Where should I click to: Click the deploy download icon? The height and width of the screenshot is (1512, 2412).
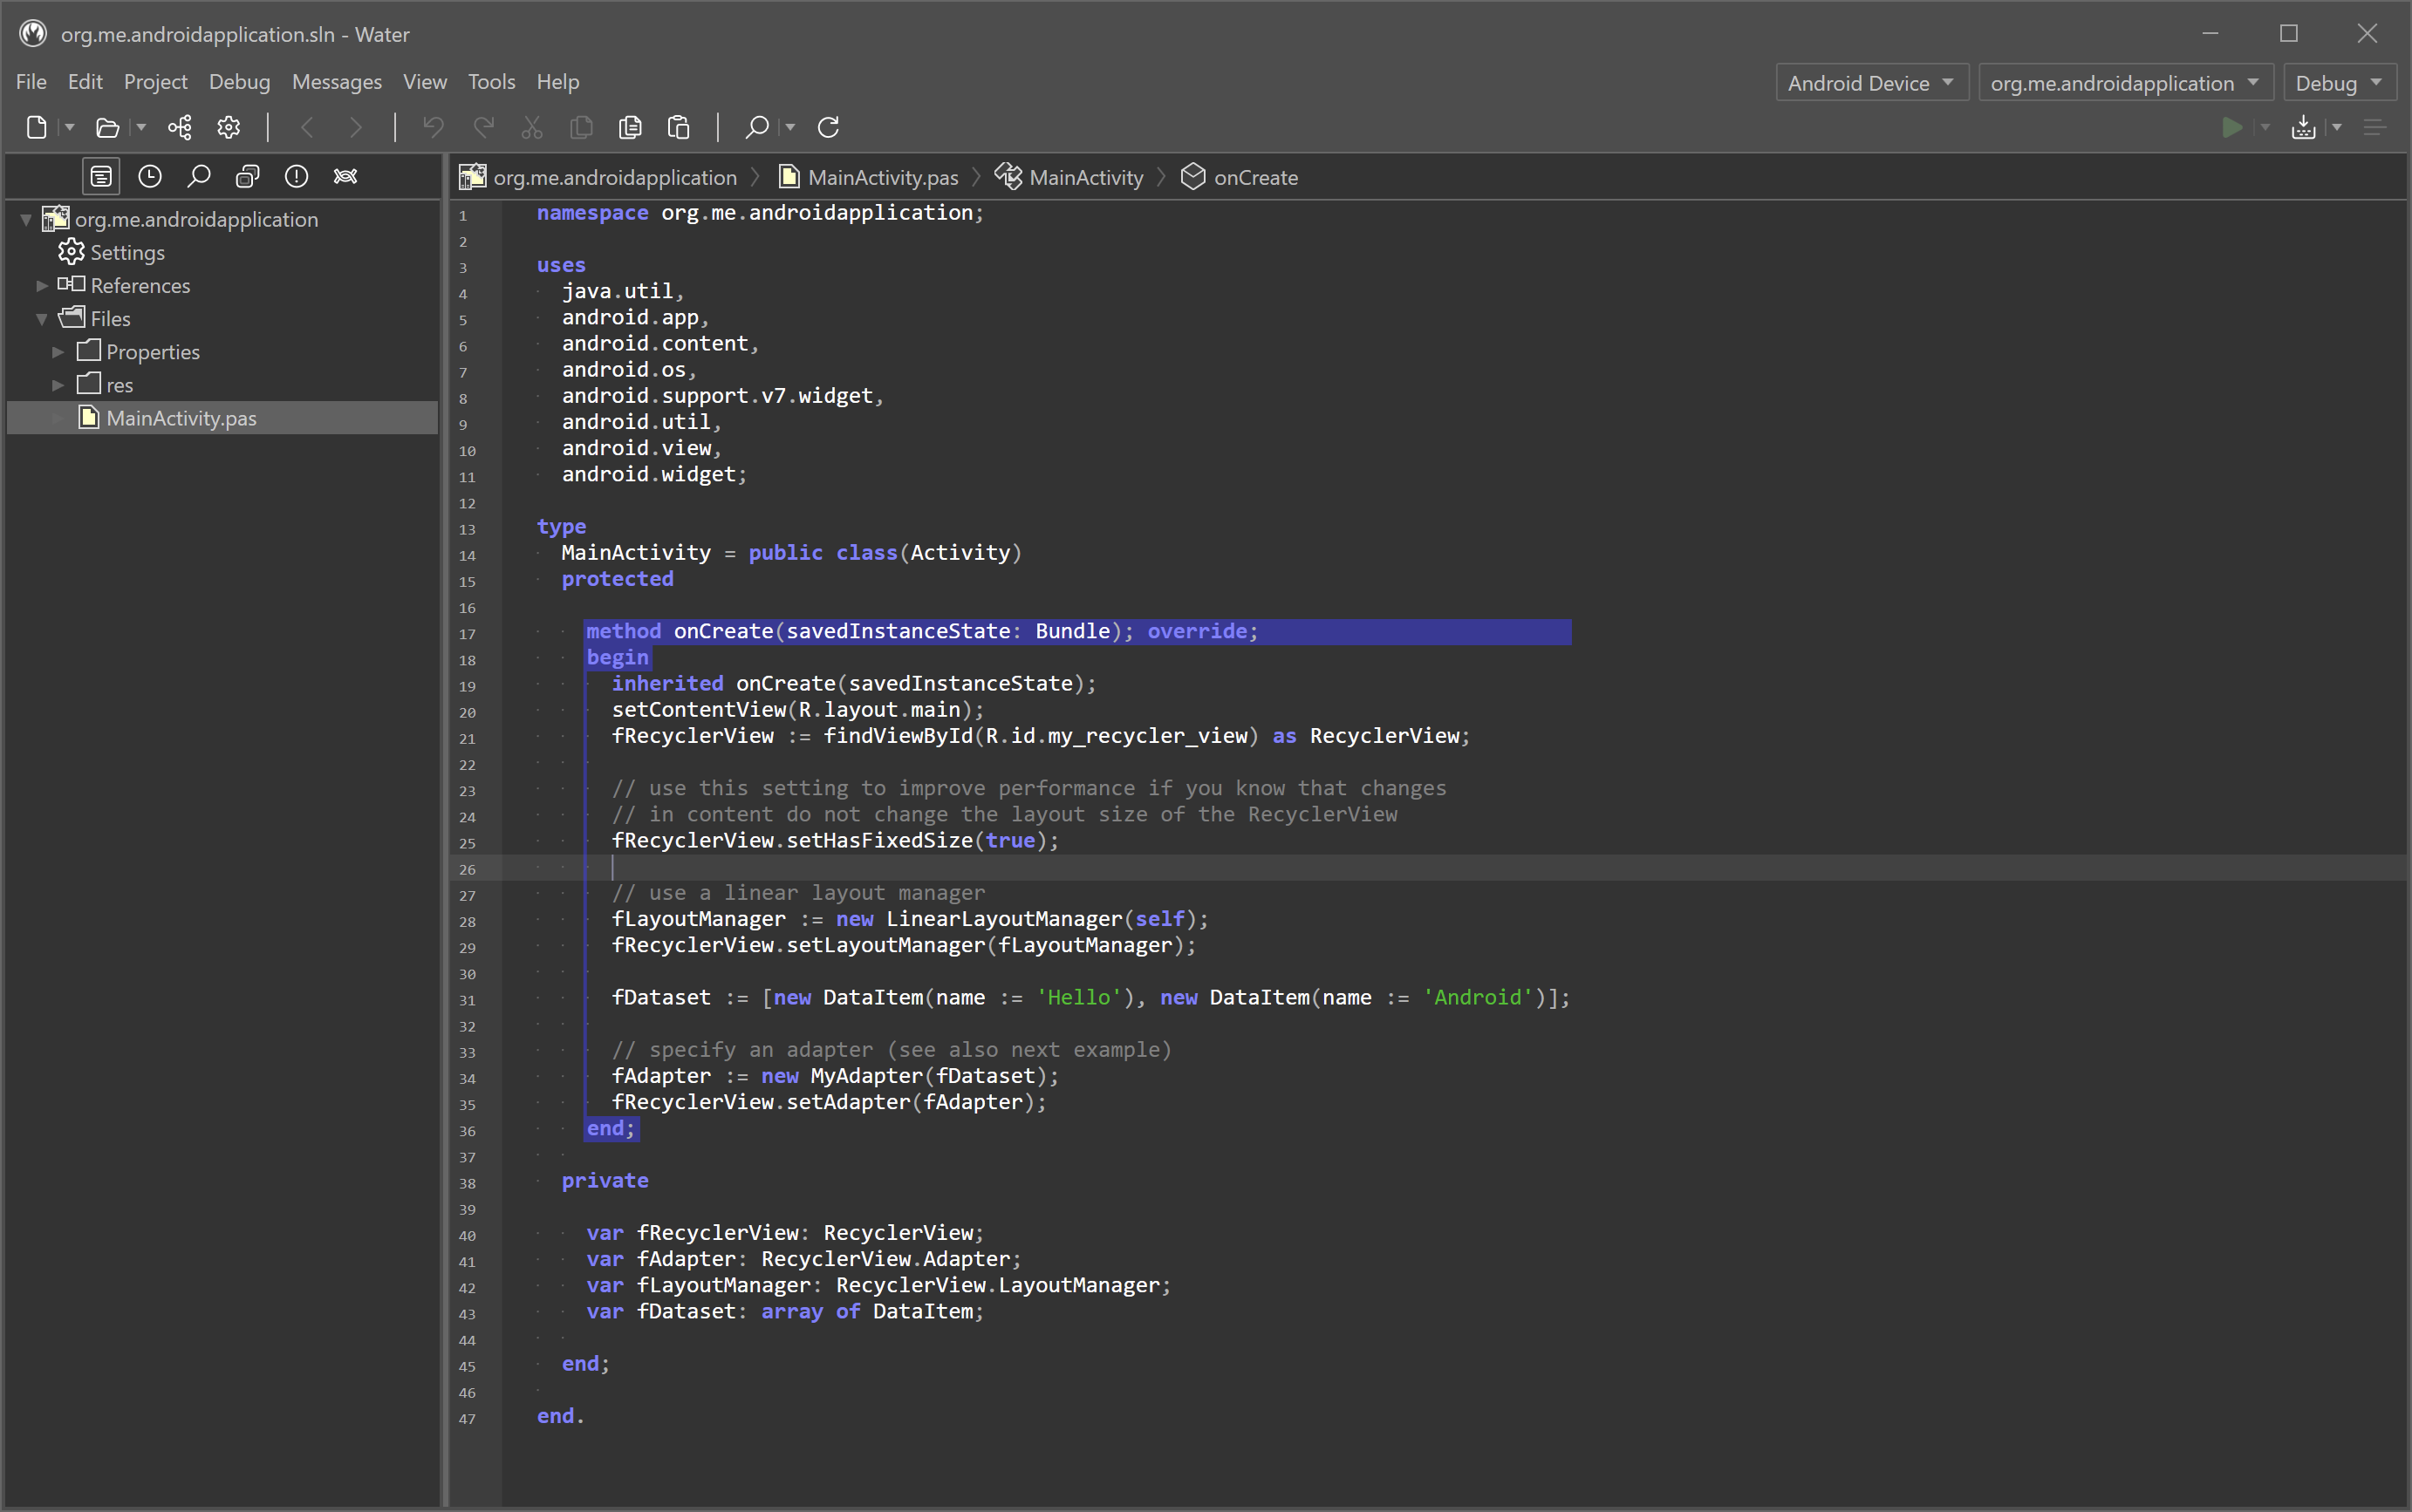[x=2303, y=127]
